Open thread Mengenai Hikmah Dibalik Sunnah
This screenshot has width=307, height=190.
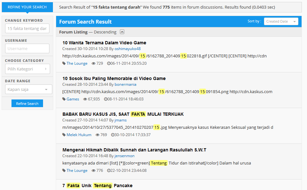pyautogui.click(x=134, y=150)
